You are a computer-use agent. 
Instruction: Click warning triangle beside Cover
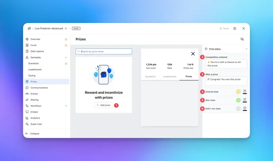pyautogui.click(x=66, y=45)
